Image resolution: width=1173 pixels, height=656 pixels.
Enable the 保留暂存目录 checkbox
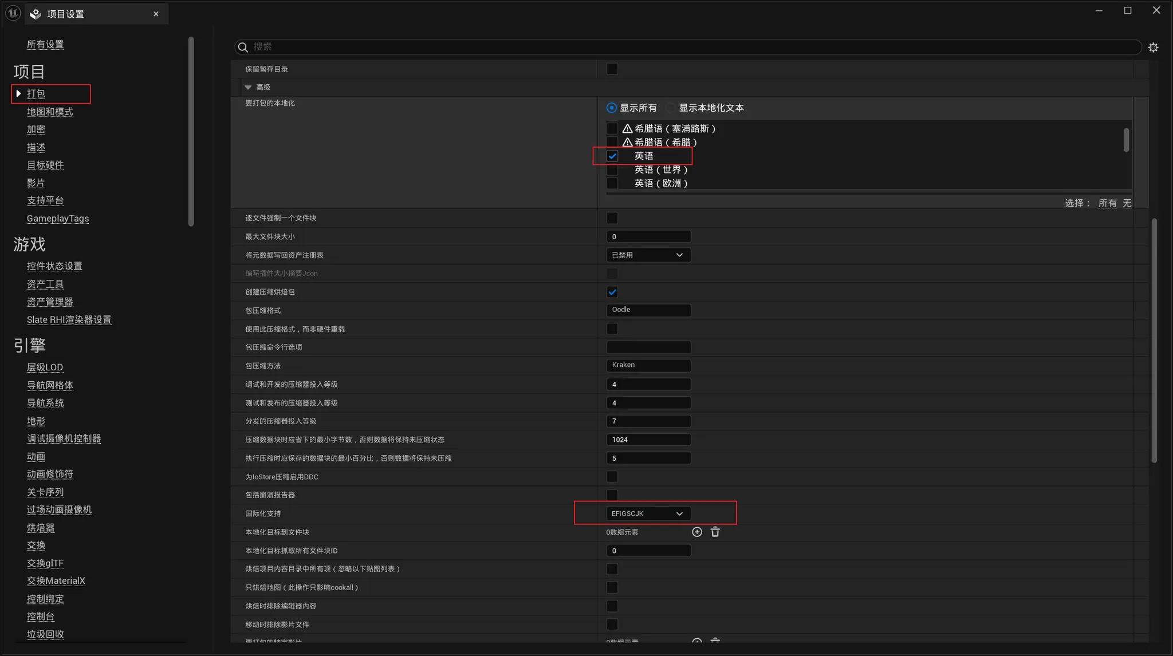[612, 69]
